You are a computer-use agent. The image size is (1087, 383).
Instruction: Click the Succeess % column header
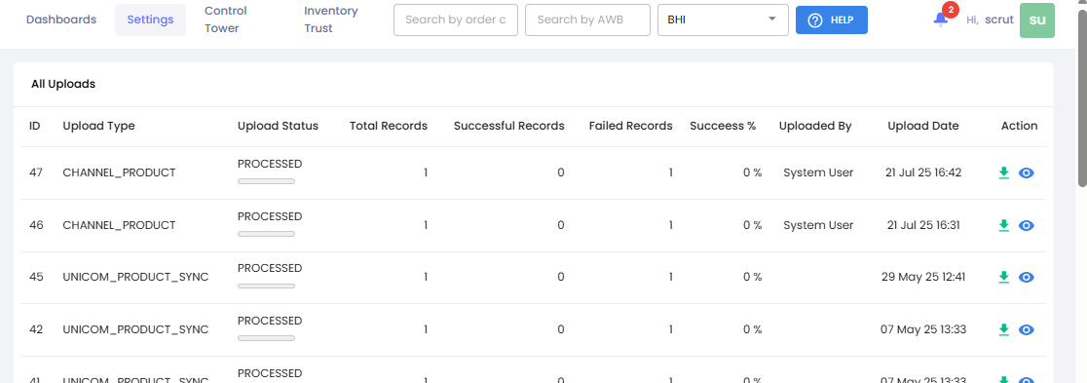point(723,126)
